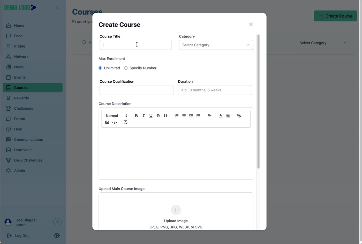Screen dimensions: 362x244
Task: Open Communications section
Action: [x=33, y=139]
